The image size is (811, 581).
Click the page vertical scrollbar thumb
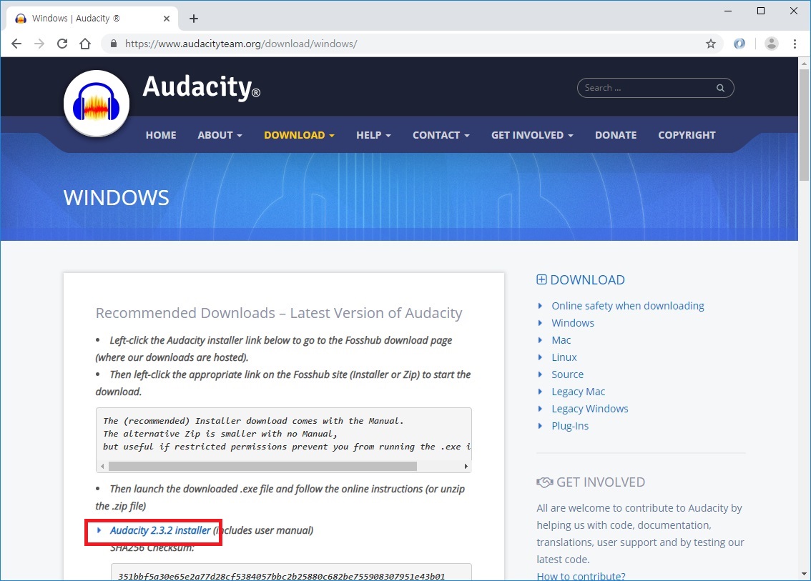[804, 124]
